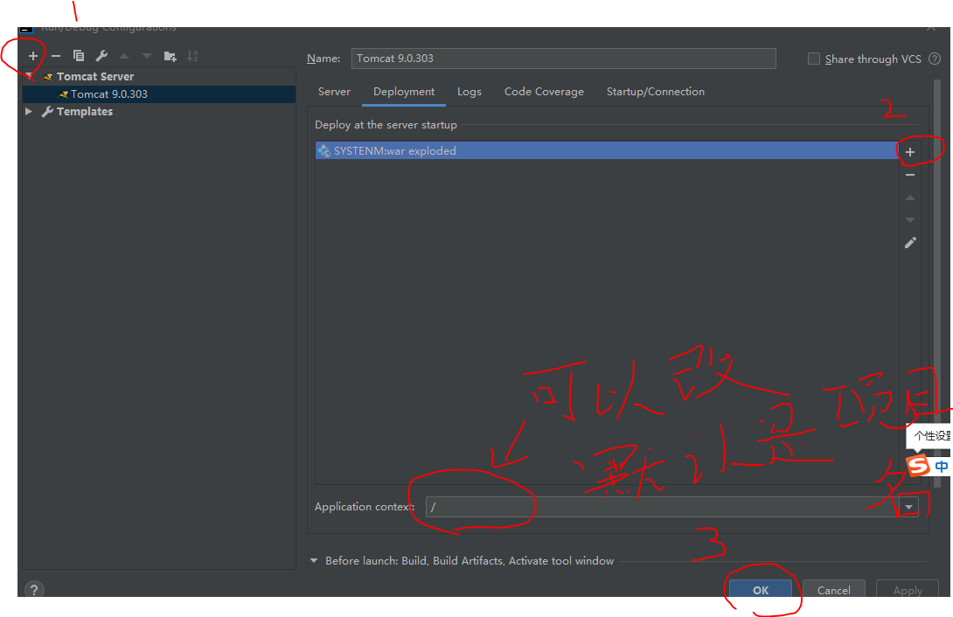The height and width of the screenshot is (617, 953).
Task: Collapse the Tomcat Server tree node
Action: (x=29, y=77)
